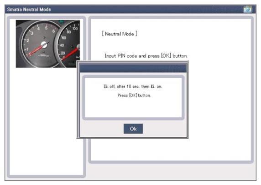Click the tachometer center hub
The height and width of the screenshot is (185, 261).
44,45
